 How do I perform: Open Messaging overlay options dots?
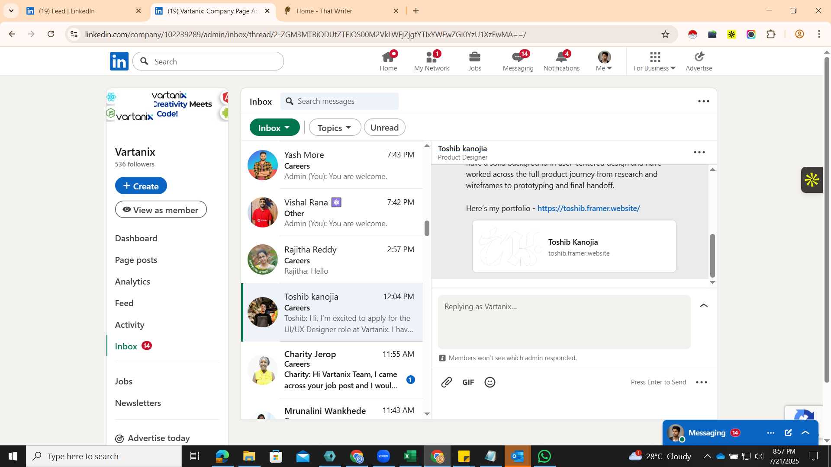point(771,433)
